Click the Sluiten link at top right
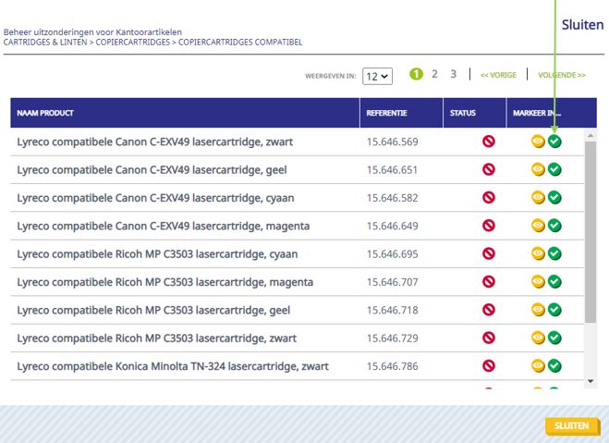Viewport: 609px width, 443px height. tap(582, 25)
